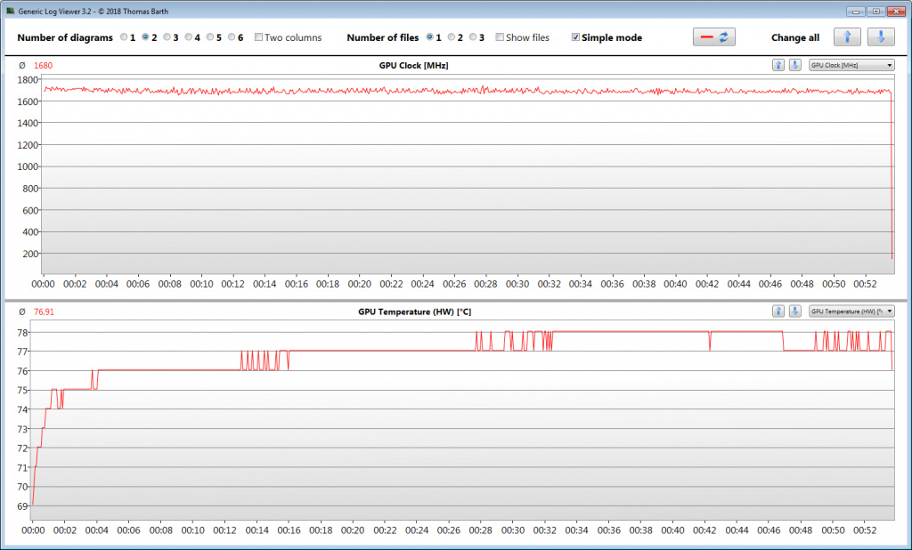Click up arrow above GPU Clock chart
The width and height of the screenshot is (912, 550).
(x=778, y=65)
